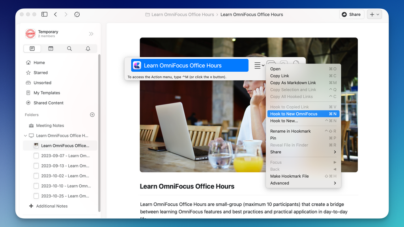Switch to the documents list tab
404x227 pixels.
32,48
